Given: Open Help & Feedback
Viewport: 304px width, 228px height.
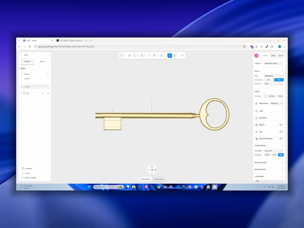Looking at the screenshot, I should pyautogui.click(x=29, y=177).
